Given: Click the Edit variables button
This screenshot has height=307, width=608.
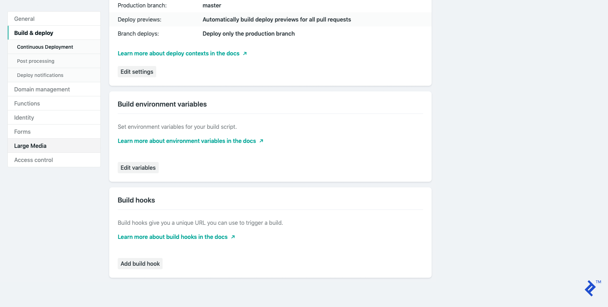Looking at the screenshot, I should click(138, 167).
